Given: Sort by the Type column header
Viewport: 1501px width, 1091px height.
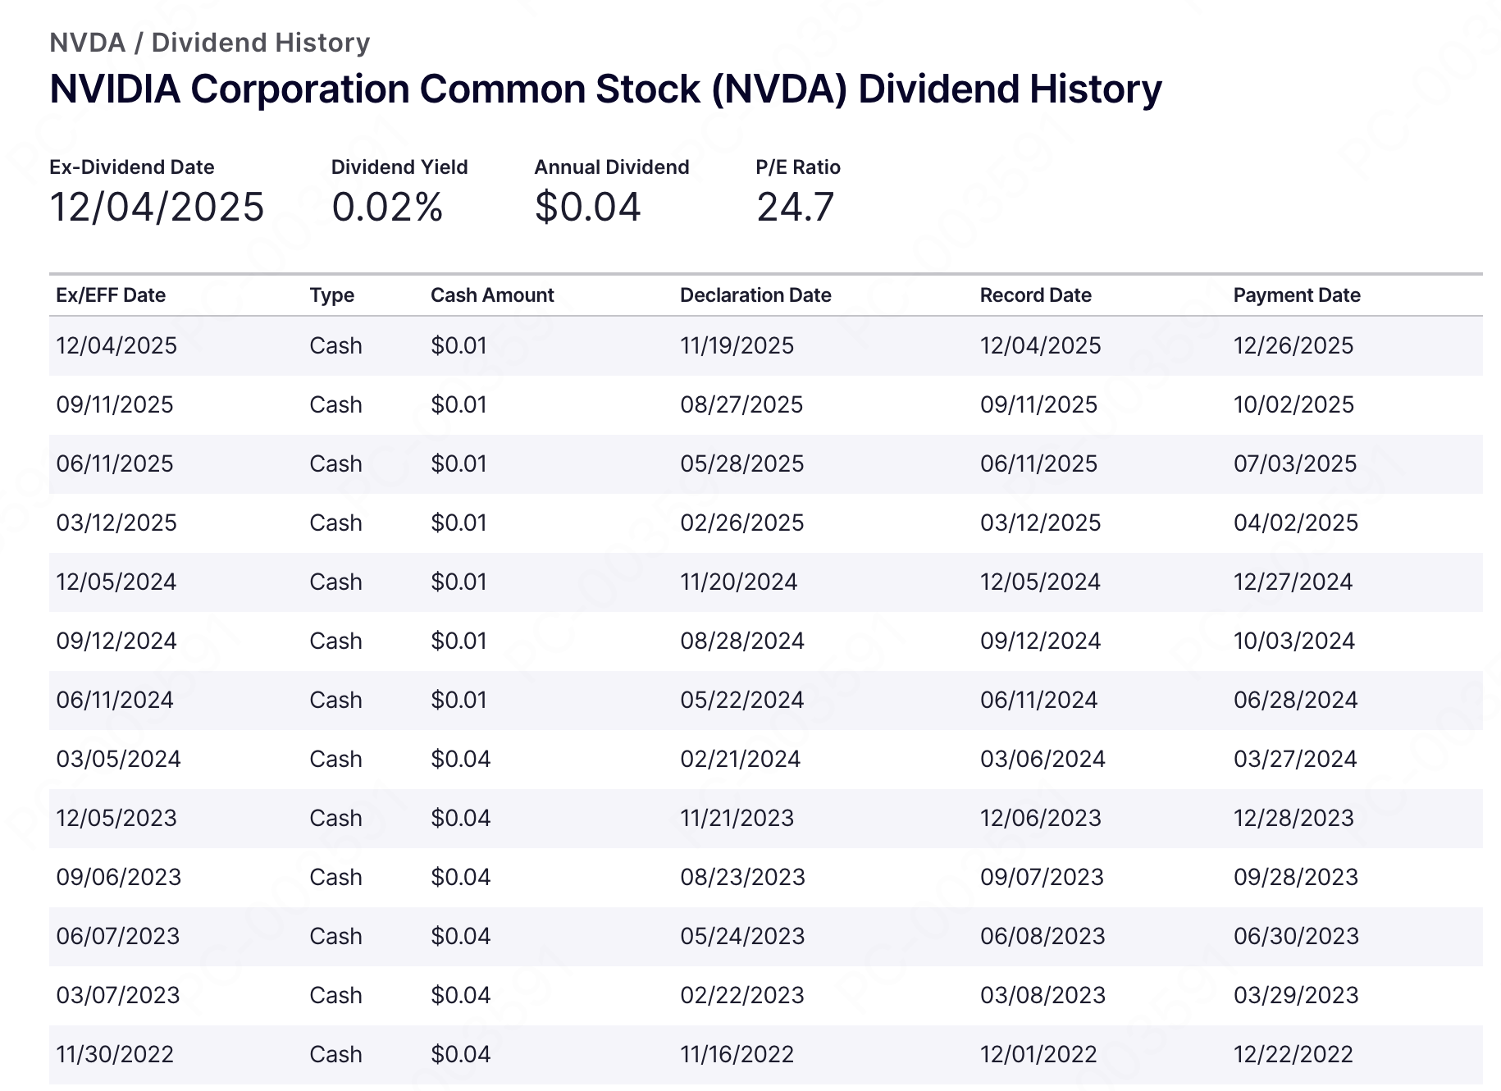Looking at the screenshot, I should [x=331, y=294].
